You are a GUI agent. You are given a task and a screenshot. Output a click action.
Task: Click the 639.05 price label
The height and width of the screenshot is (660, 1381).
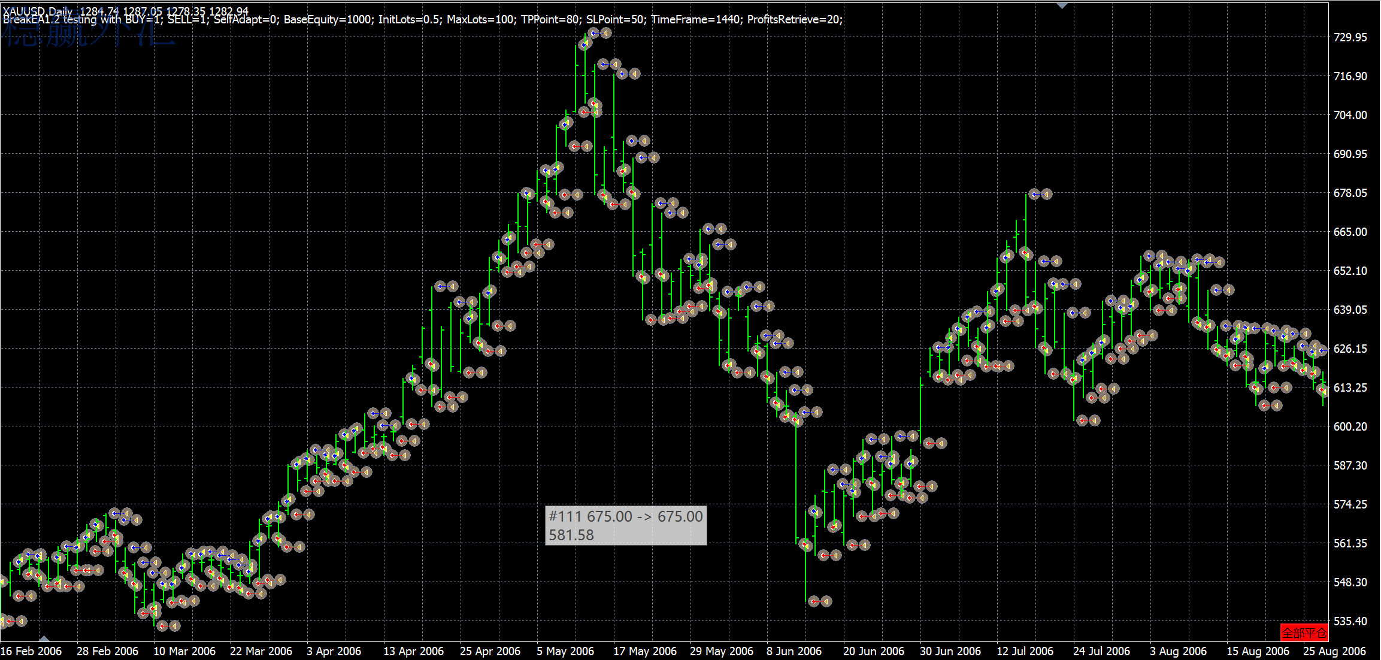click(1350, 310)
